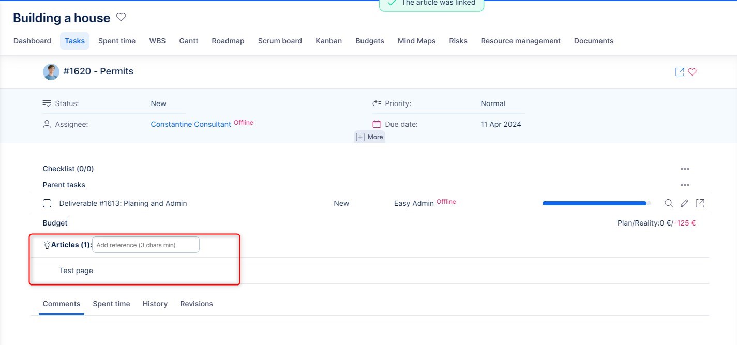Tick the checkbox for Deliverable #1613

(x=47, y=203)
